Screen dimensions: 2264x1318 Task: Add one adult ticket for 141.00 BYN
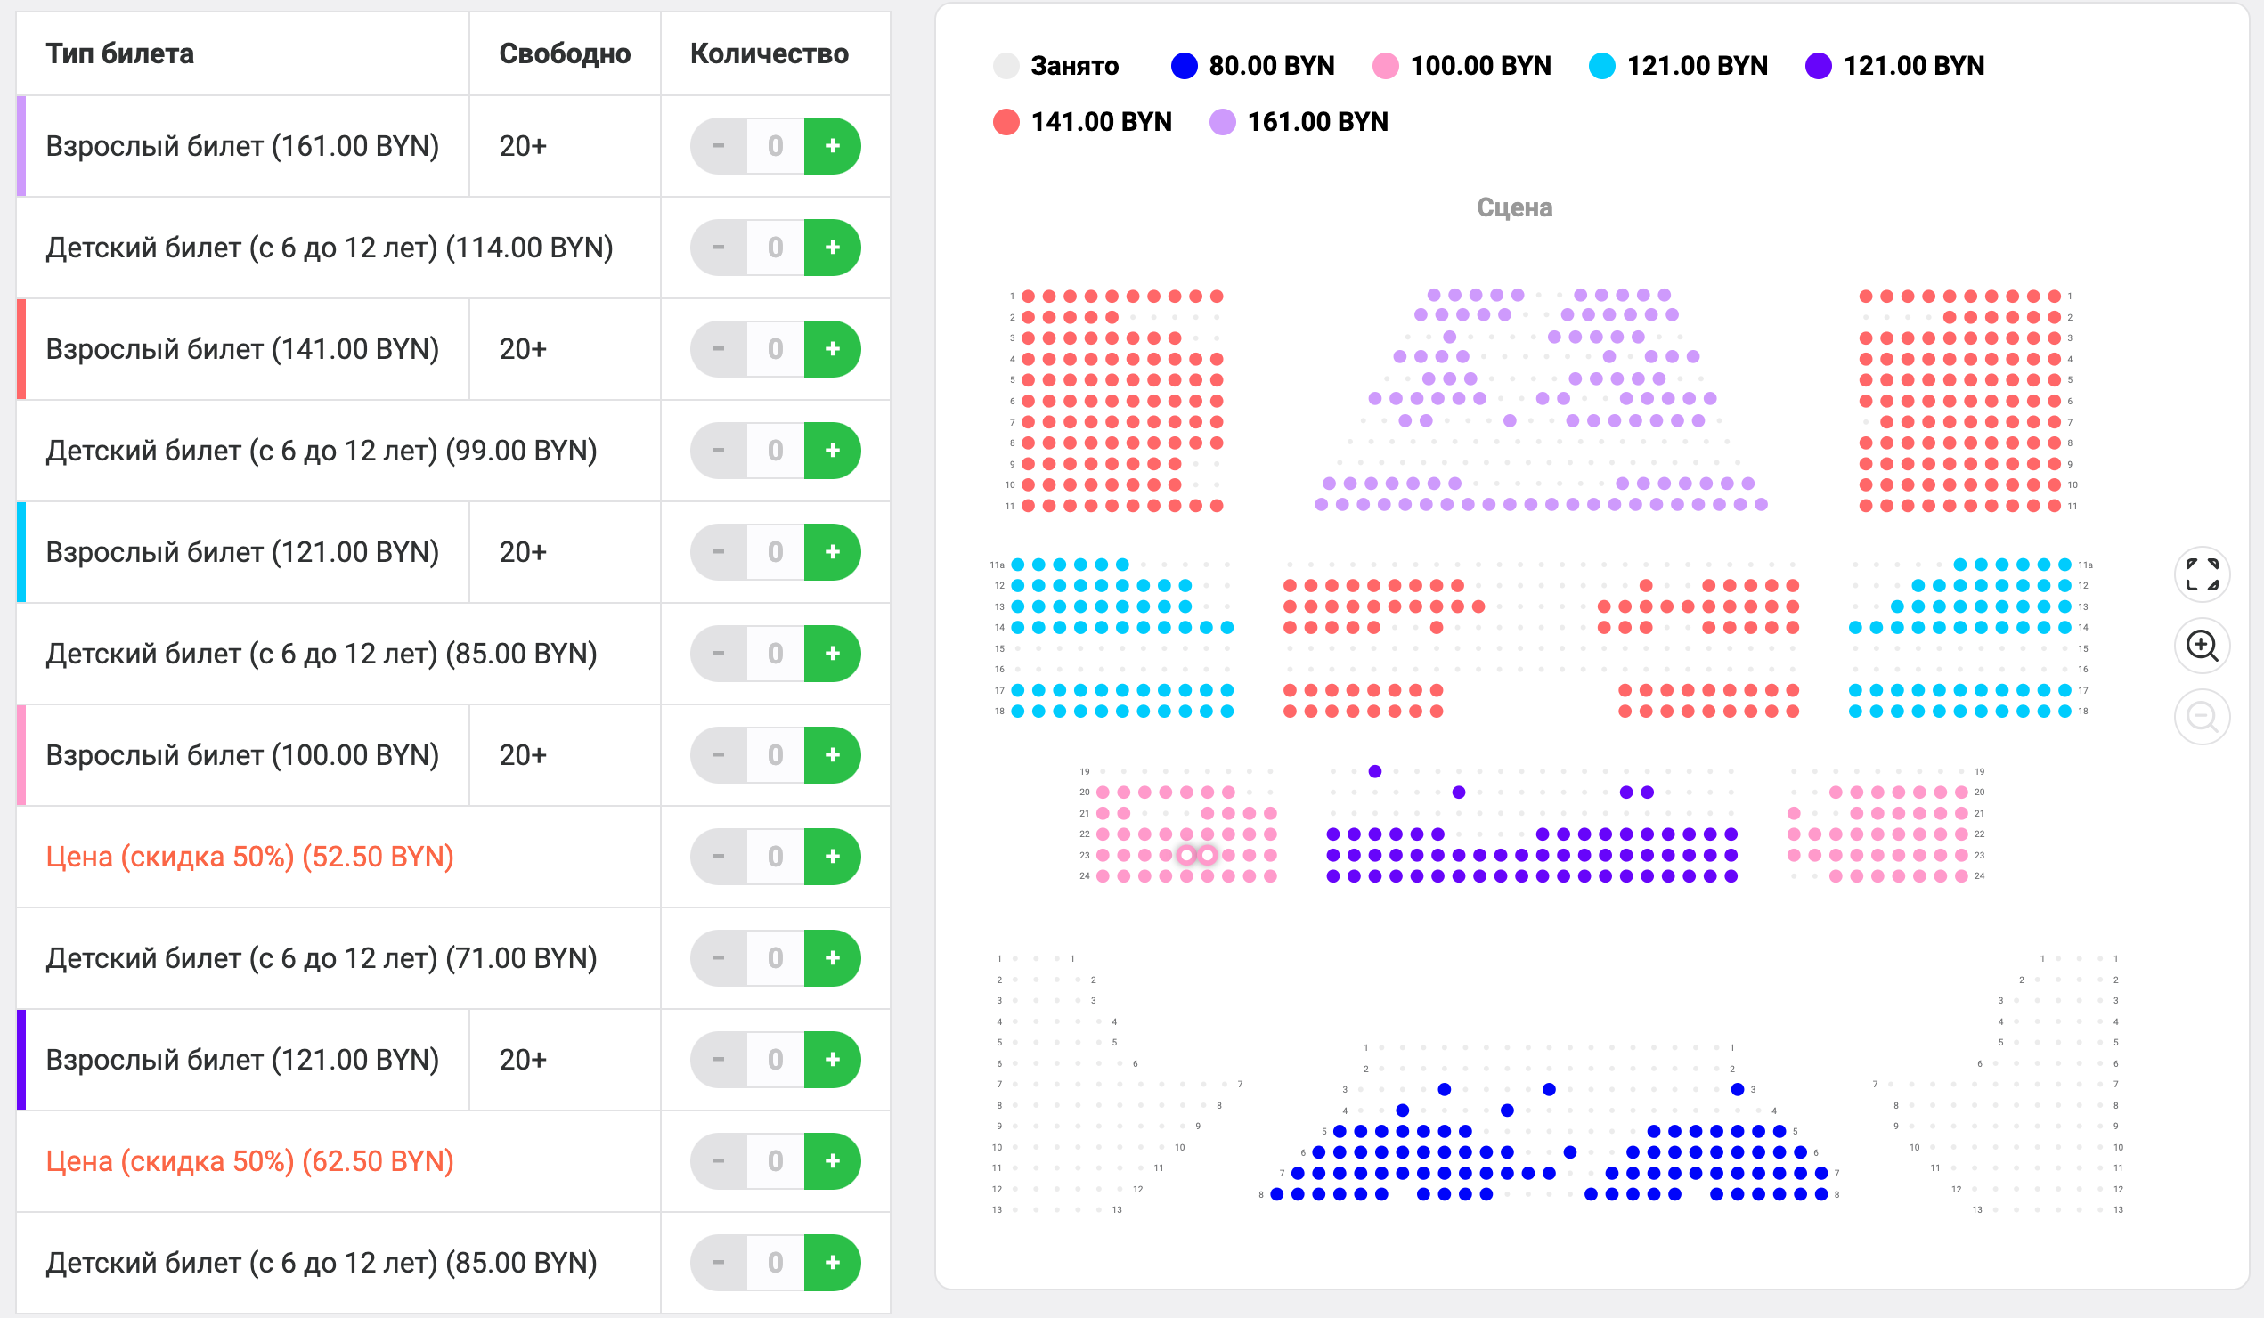click(x=832, y=348)
